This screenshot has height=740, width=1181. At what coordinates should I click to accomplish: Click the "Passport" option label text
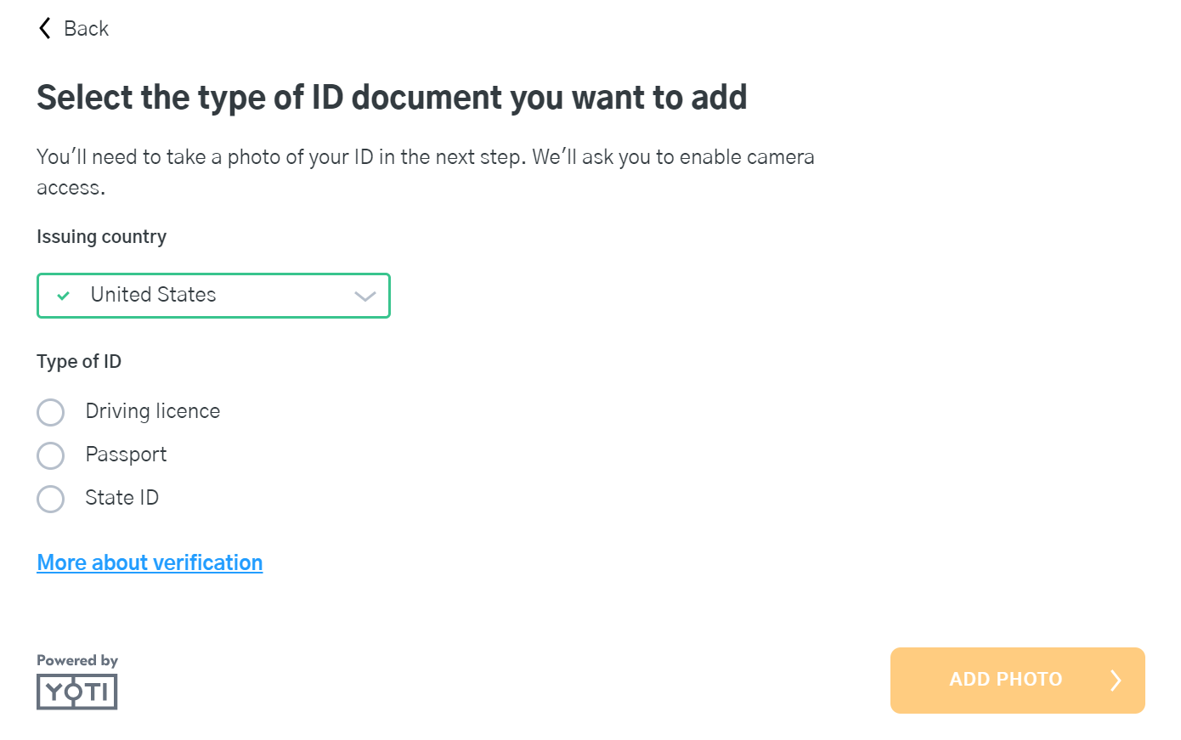coord(126,455)
